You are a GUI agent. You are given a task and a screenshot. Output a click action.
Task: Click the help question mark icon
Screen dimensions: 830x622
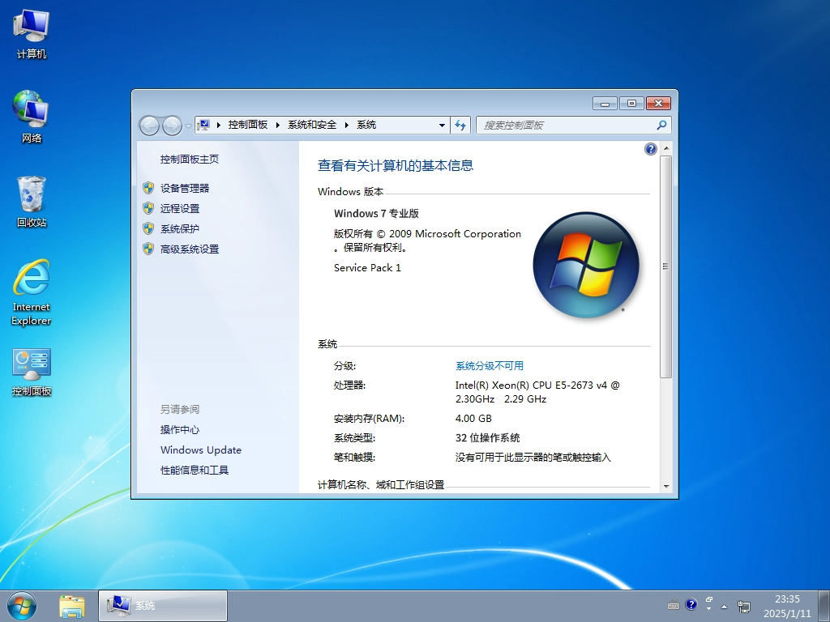(x=650, y=149)
